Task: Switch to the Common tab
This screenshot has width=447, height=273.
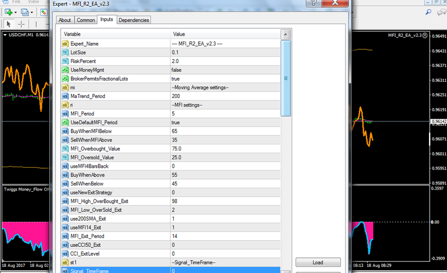Action: (x=85, y=20)
